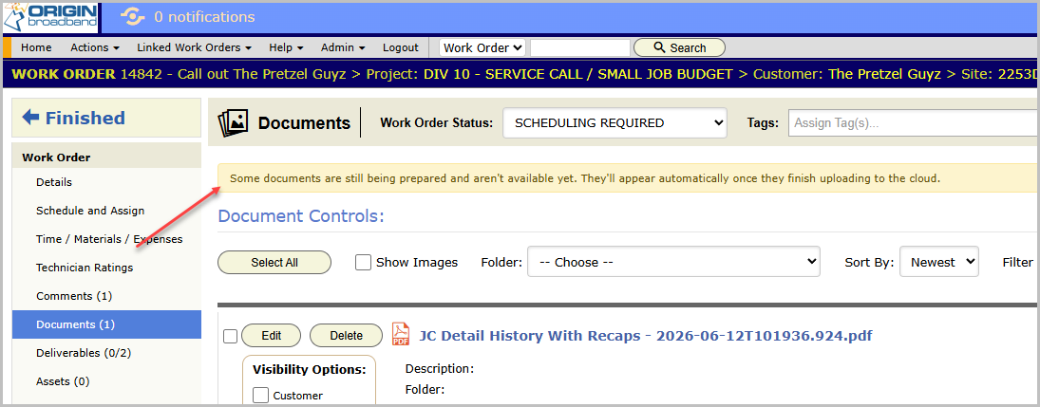Expand the Folder Choose dropdown

pyautogui.click(x=673, y=262)
